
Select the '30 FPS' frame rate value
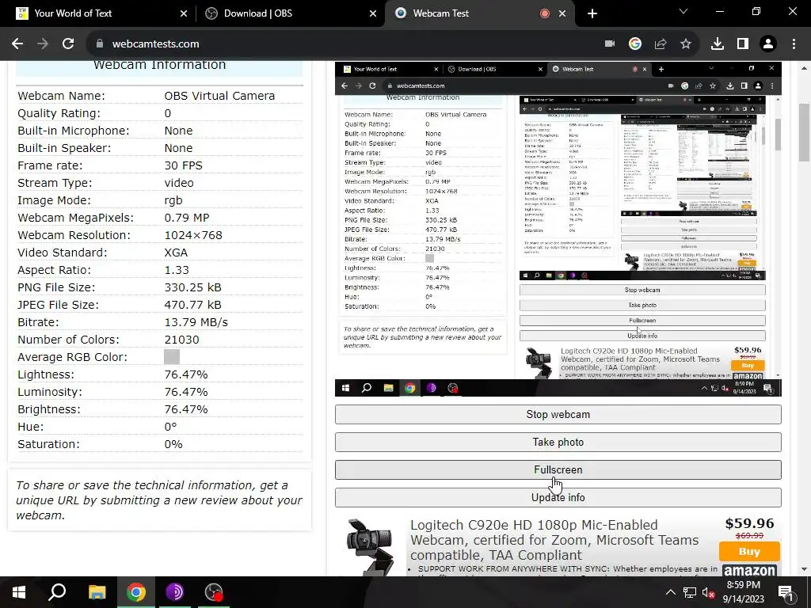point(183,165)
